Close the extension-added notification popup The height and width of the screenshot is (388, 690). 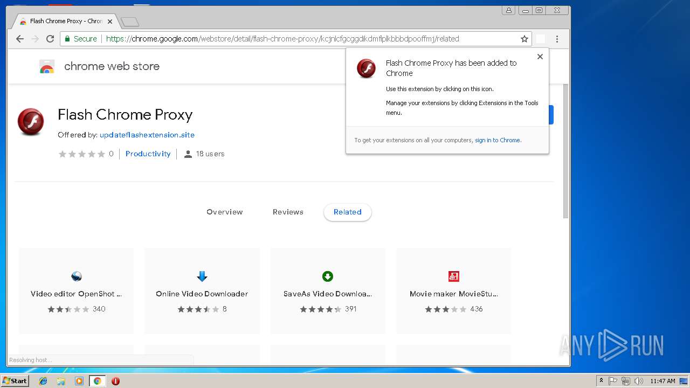tap(540, 57)
